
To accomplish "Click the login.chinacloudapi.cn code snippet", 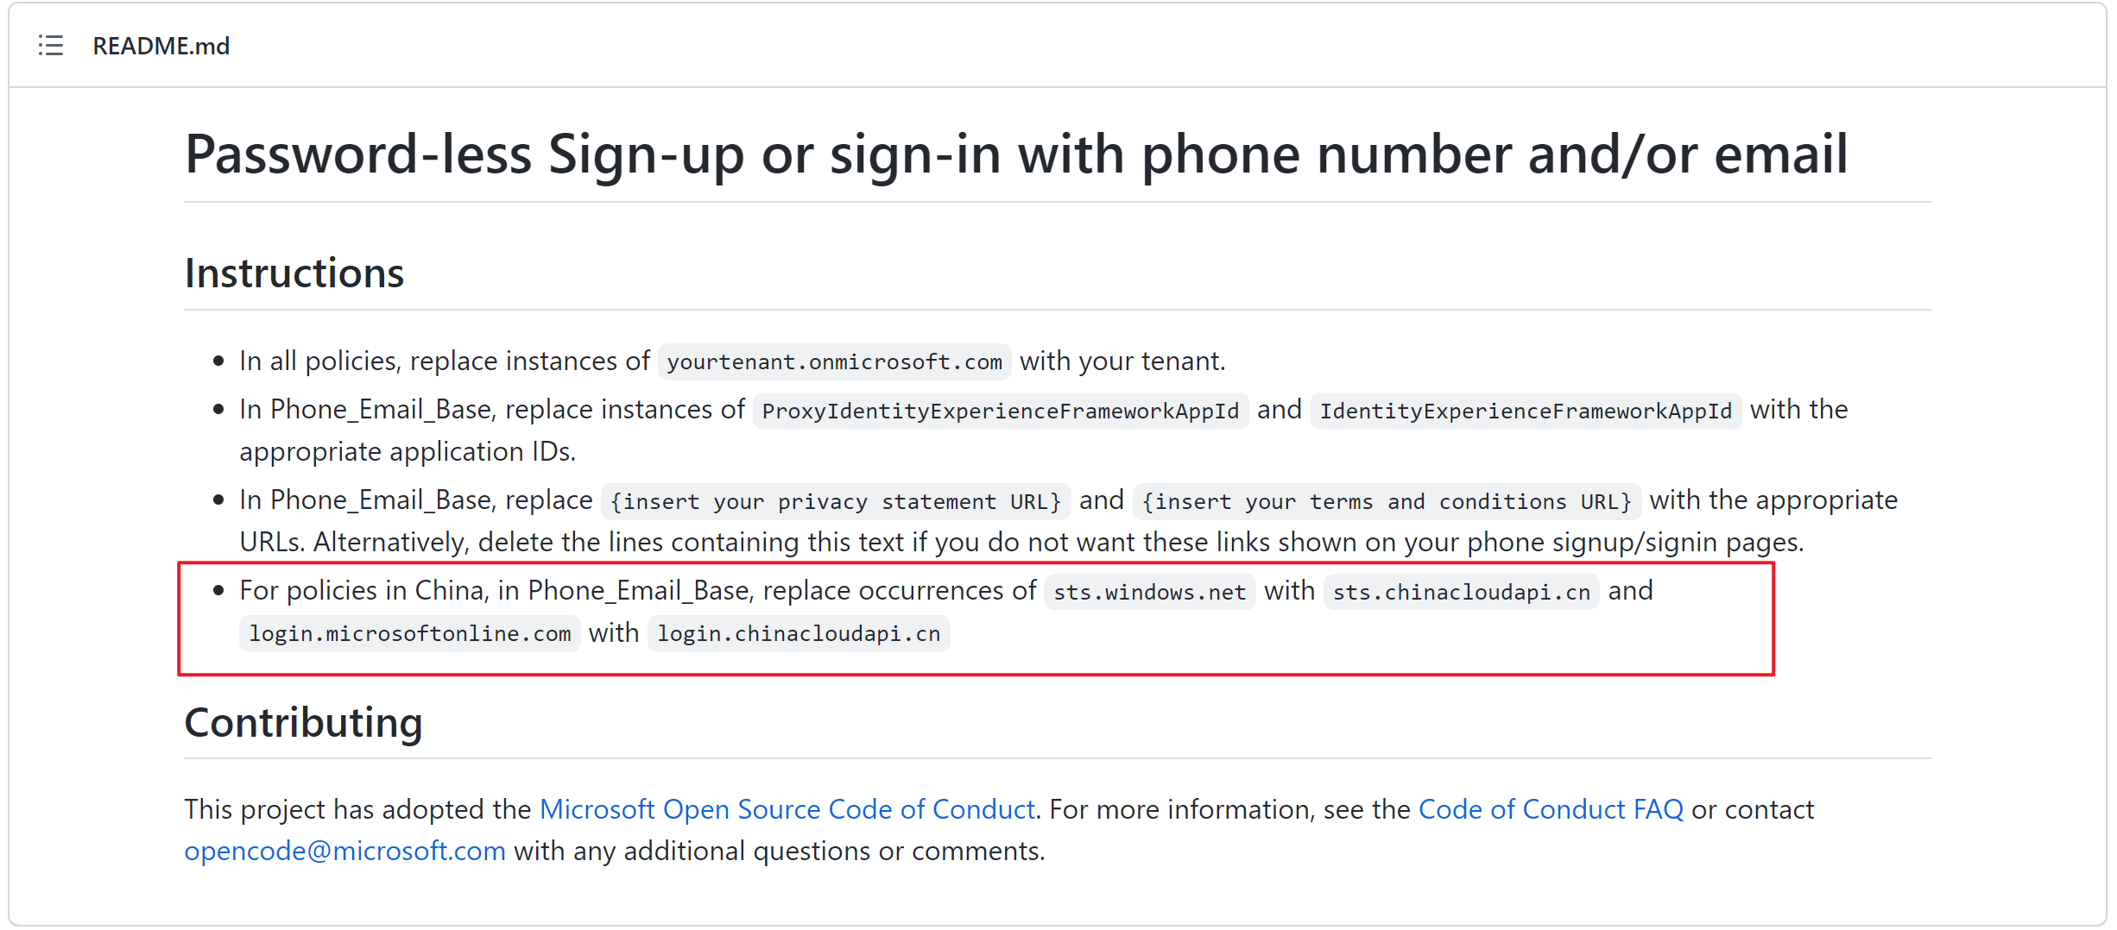I will coord(798,634).
